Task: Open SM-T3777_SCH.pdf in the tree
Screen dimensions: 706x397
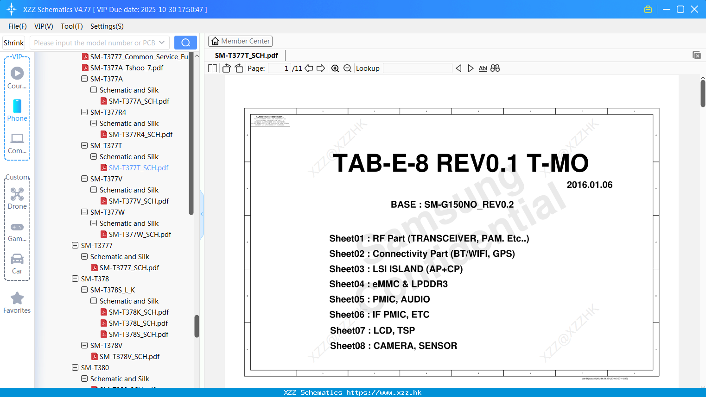Action: point(129,267)
